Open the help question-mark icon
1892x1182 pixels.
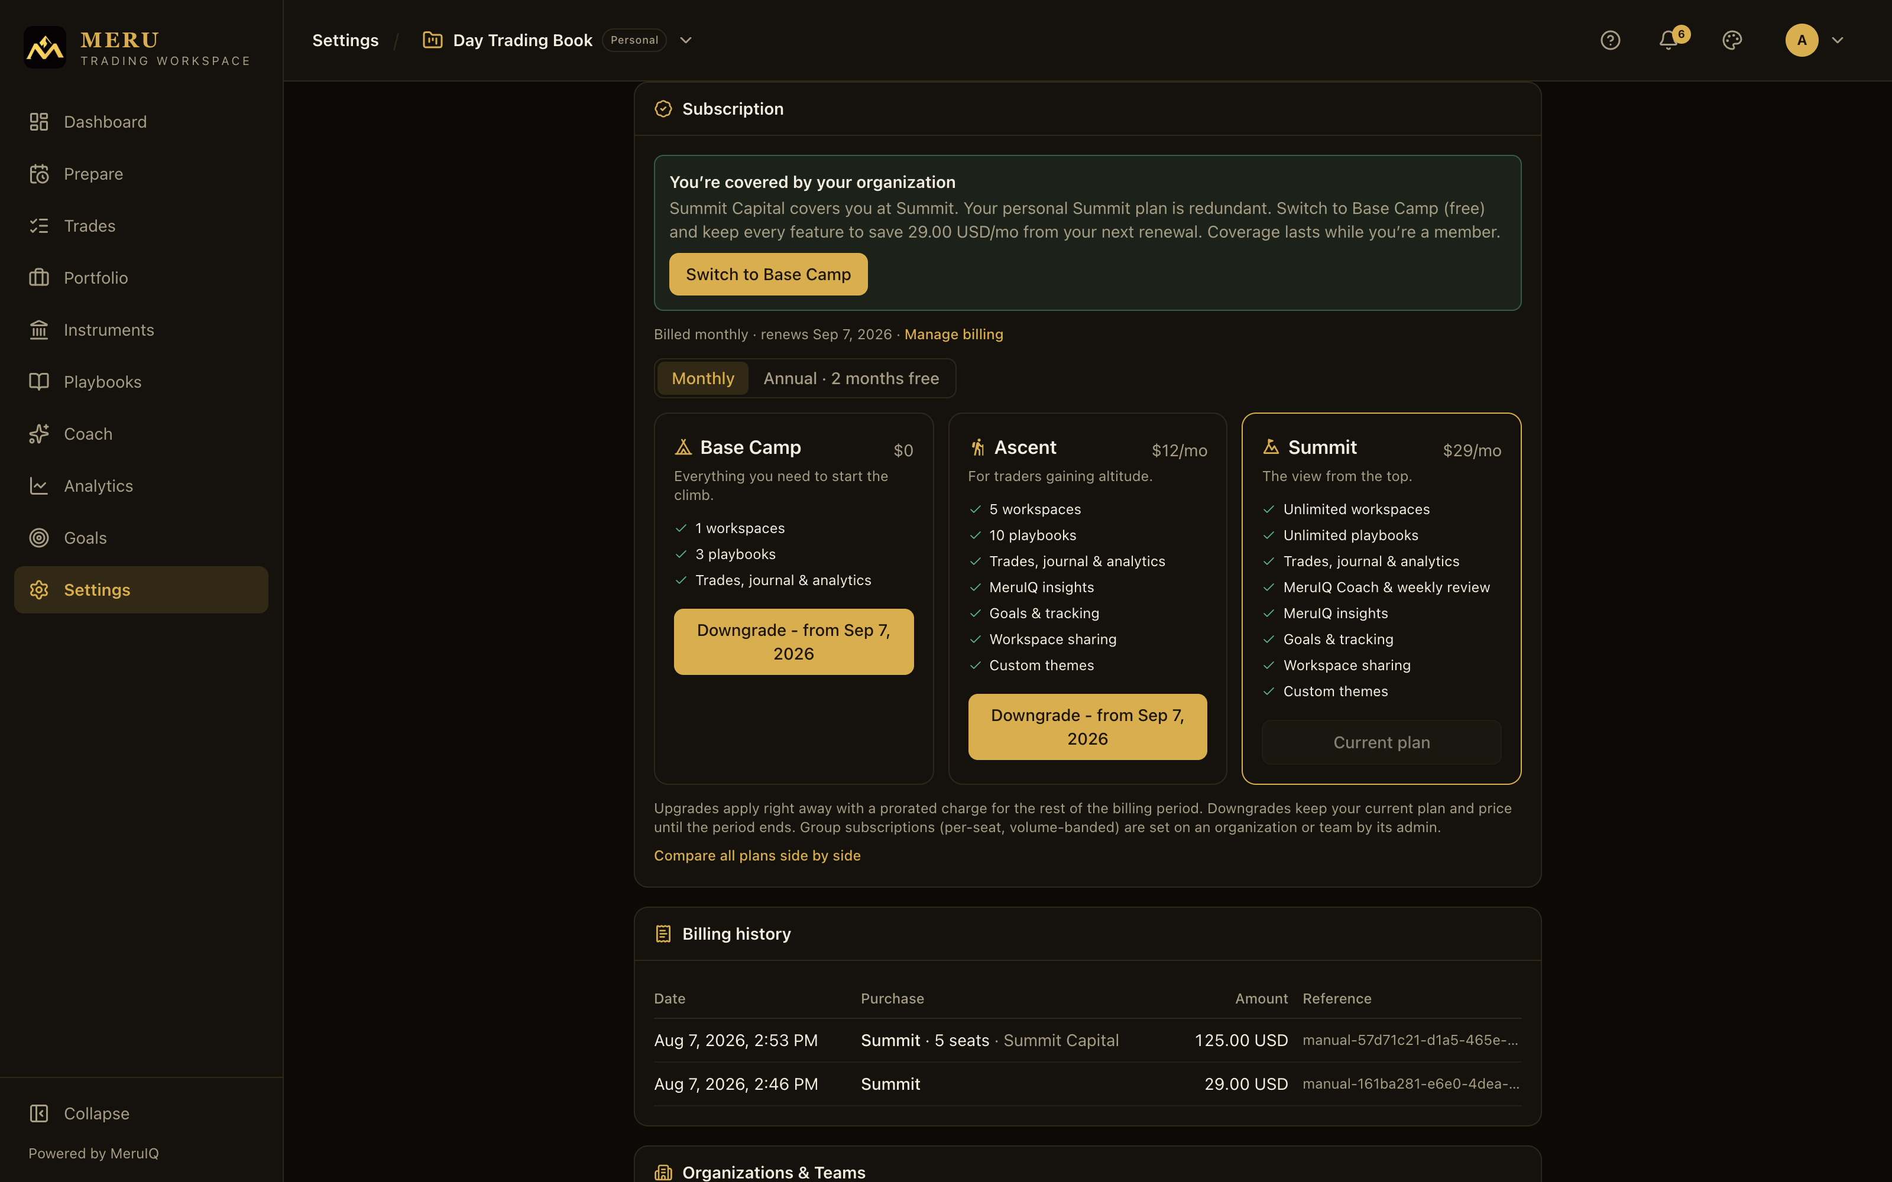click(x=1610, y=40)
